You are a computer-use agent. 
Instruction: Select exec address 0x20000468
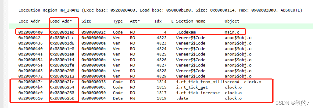[x=31, y=71]
